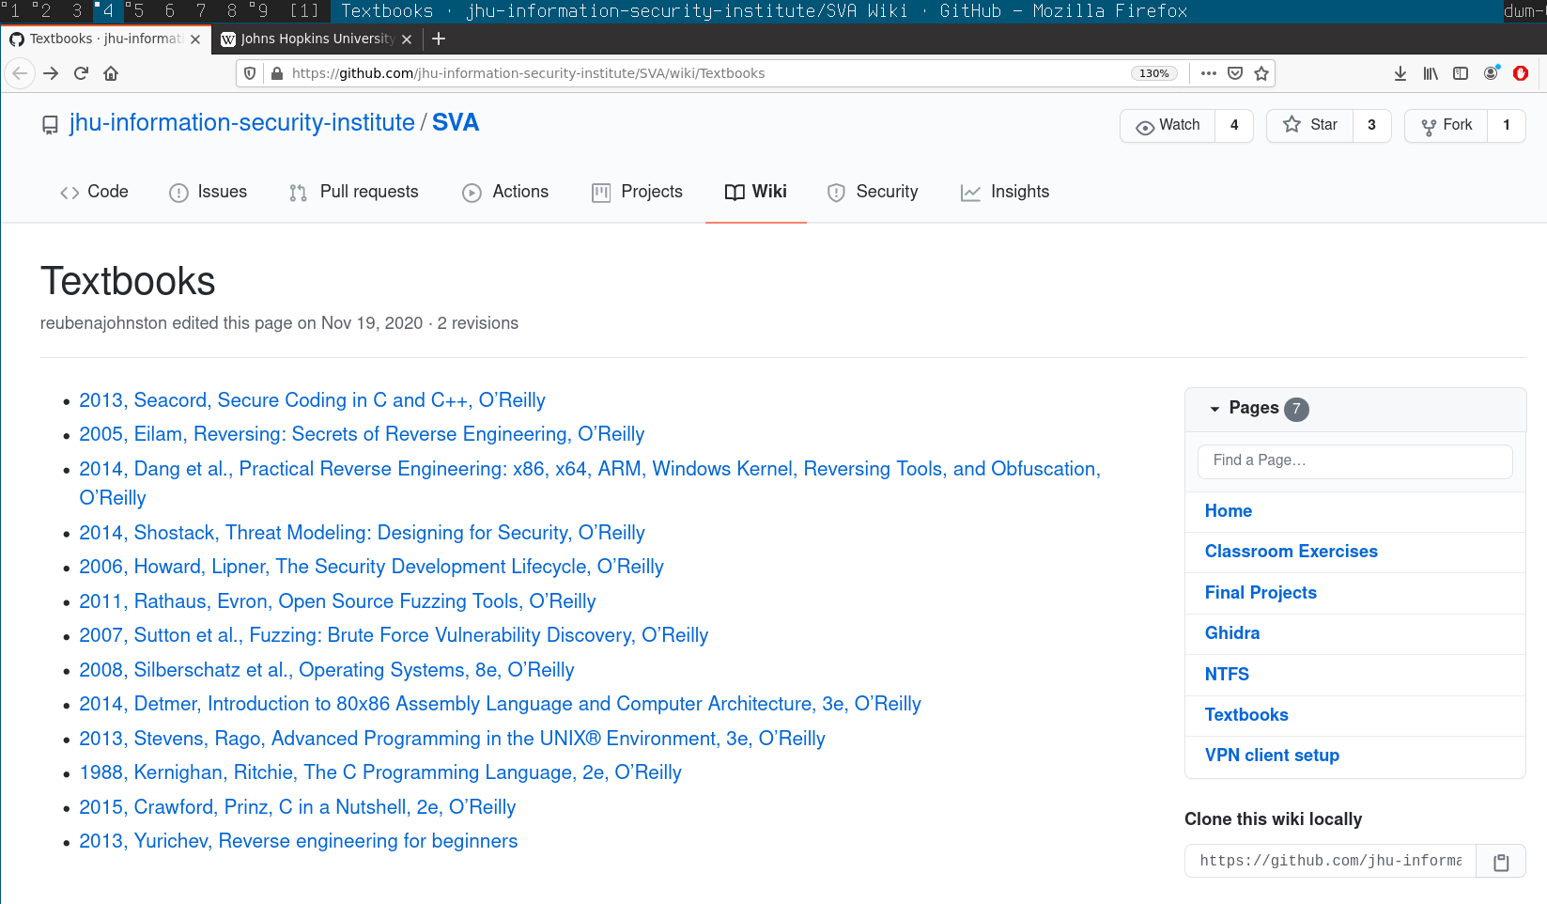Open the Actions tab
The height and width of the screenshot is (904, 1547).
point(505,192)
